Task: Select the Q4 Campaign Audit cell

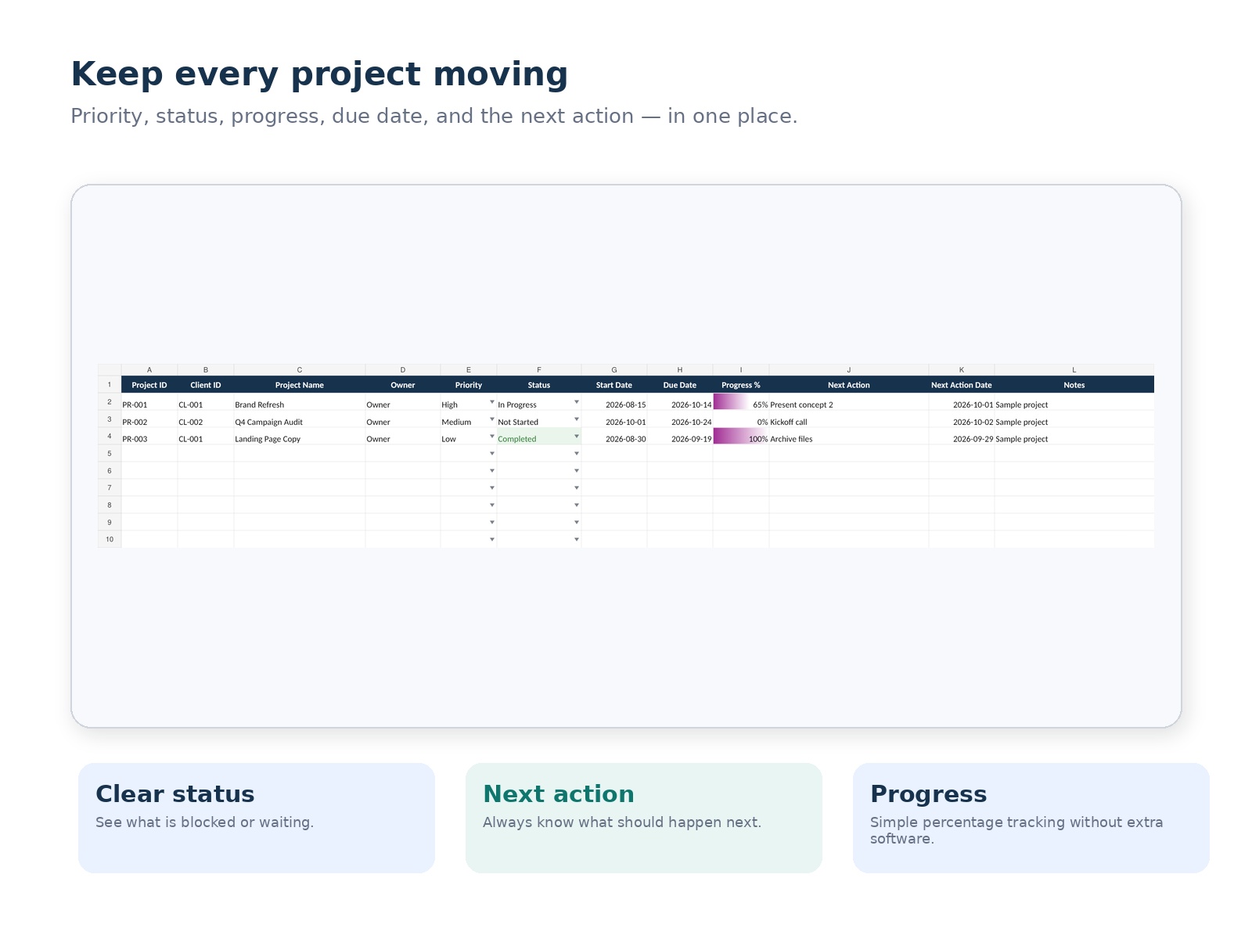Action: 300,419
